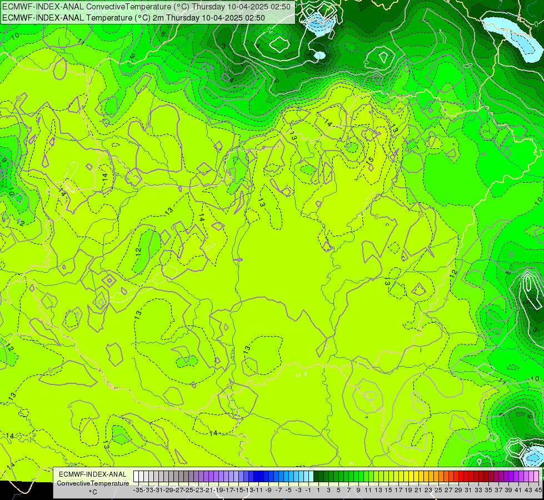Click the legend tick label 37

coord(498,490)
